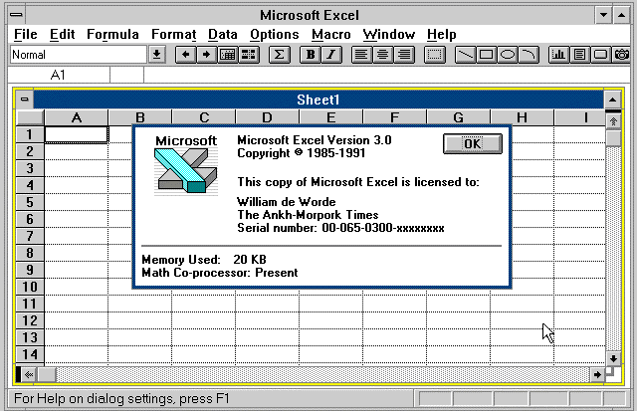The height and width of the screenshot is (411, 637).
Task: Select column C header
Action: click(204, 117)
